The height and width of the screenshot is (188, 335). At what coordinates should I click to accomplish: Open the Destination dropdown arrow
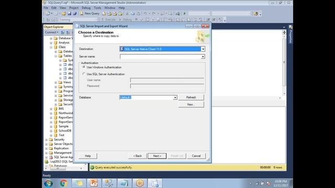click(x=203, y=49)
